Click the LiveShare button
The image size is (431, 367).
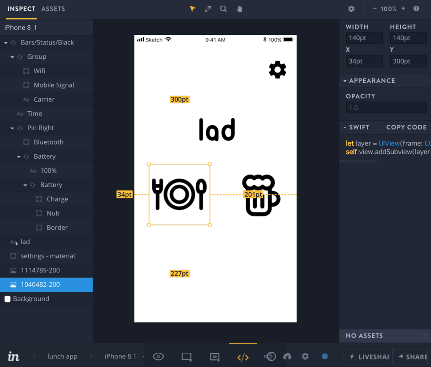366,357
